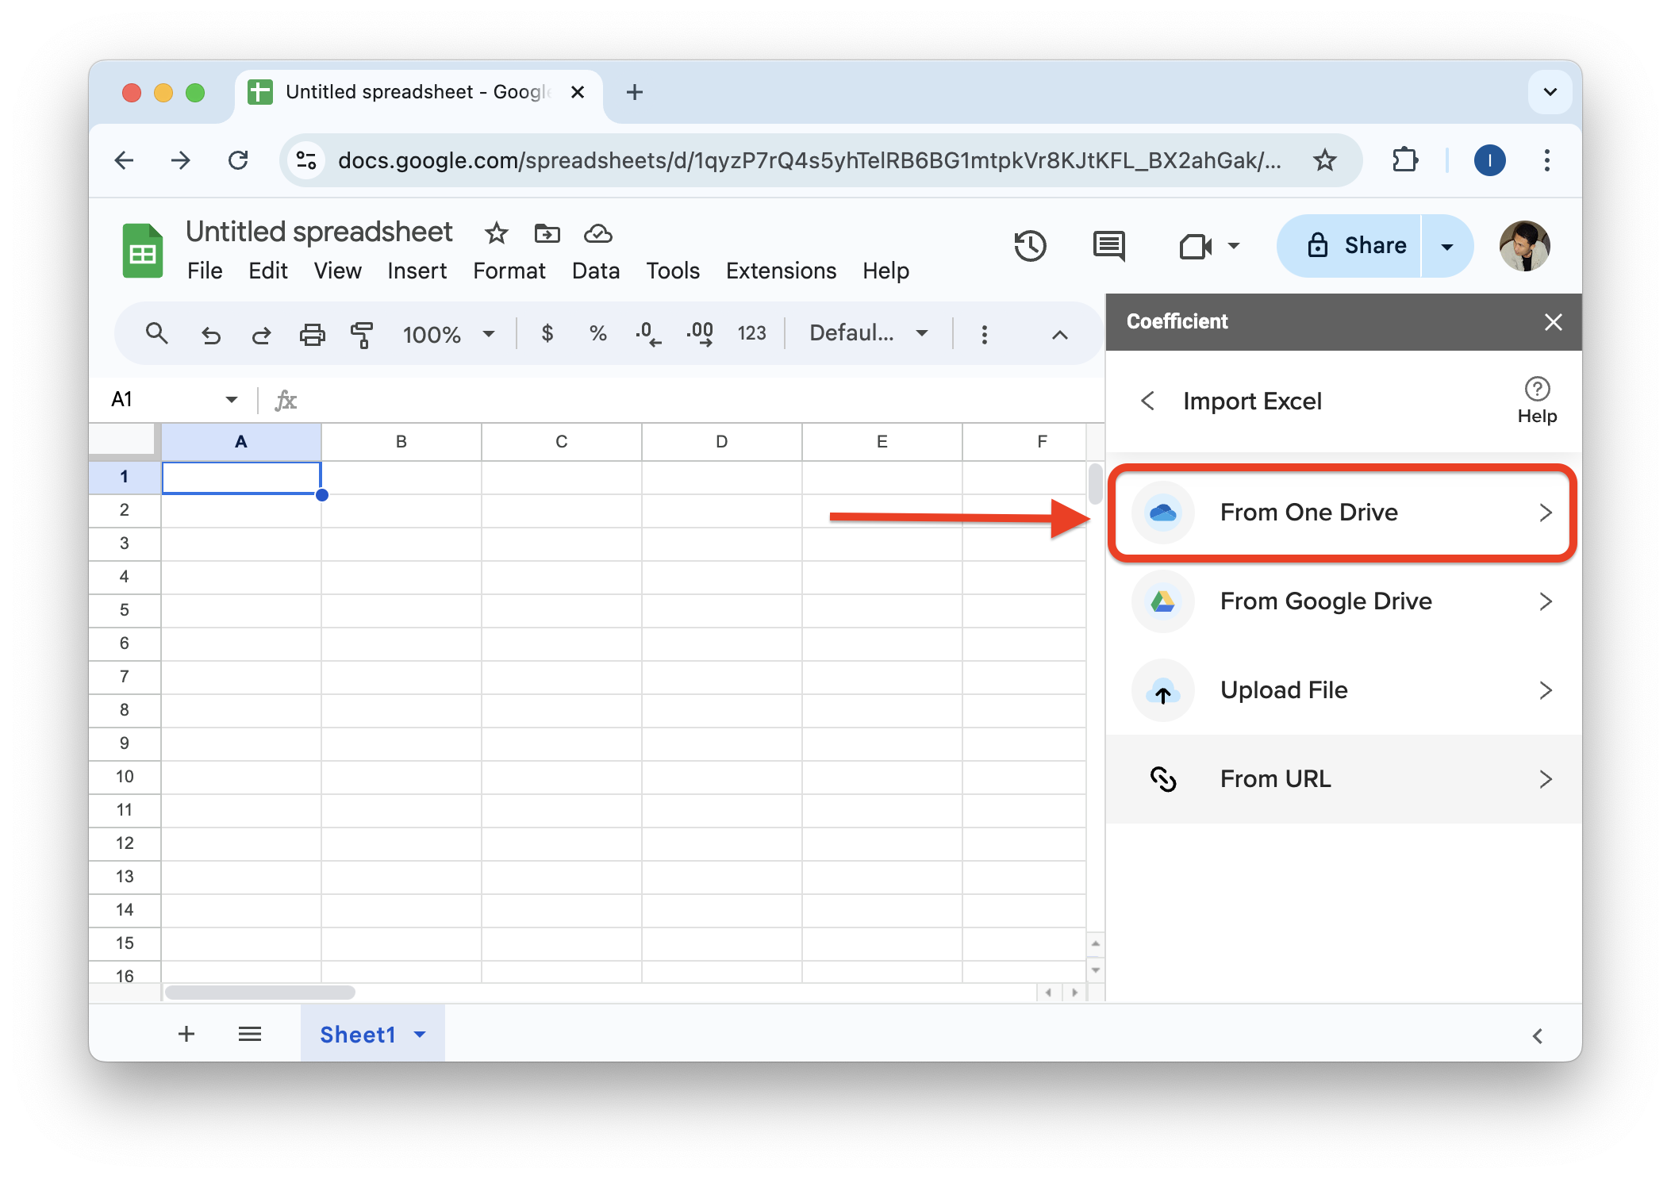
Task: Star the Untitled spreadsheet document
Action: (497, 233)
